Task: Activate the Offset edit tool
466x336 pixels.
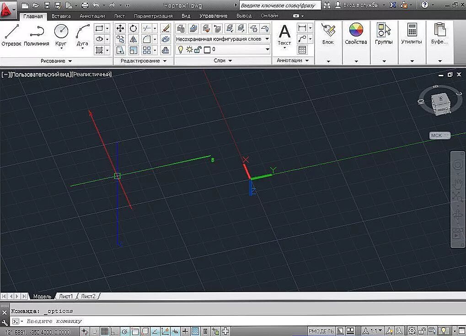Action: click(x=165, y=50)
